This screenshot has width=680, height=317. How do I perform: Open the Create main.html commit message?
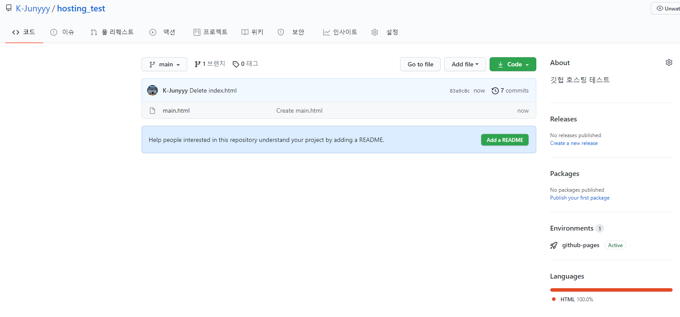[x=299, y=110]
